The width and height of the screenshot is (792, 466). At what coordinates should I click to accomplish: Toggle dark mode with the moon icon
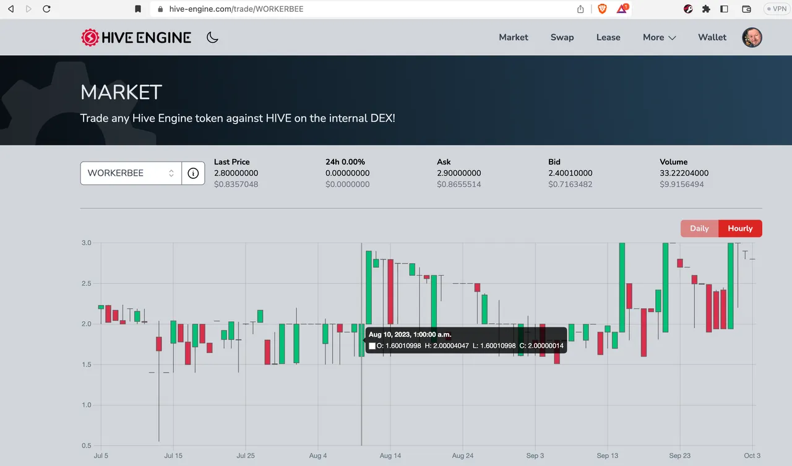pyautogui.click(x=212, y=37)
